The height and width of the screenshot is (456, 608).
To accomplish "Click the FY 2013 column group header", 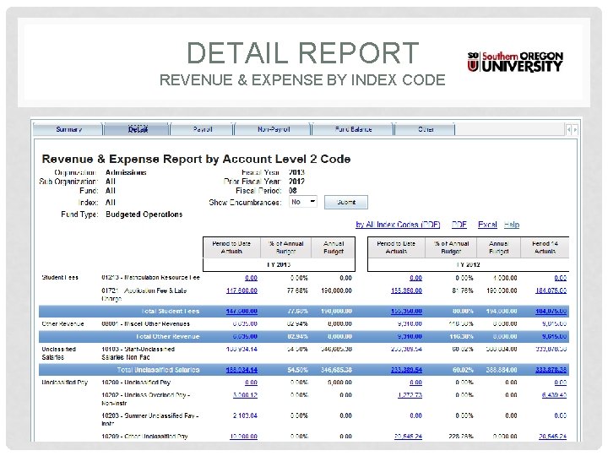I will click(x=279, y=264).
